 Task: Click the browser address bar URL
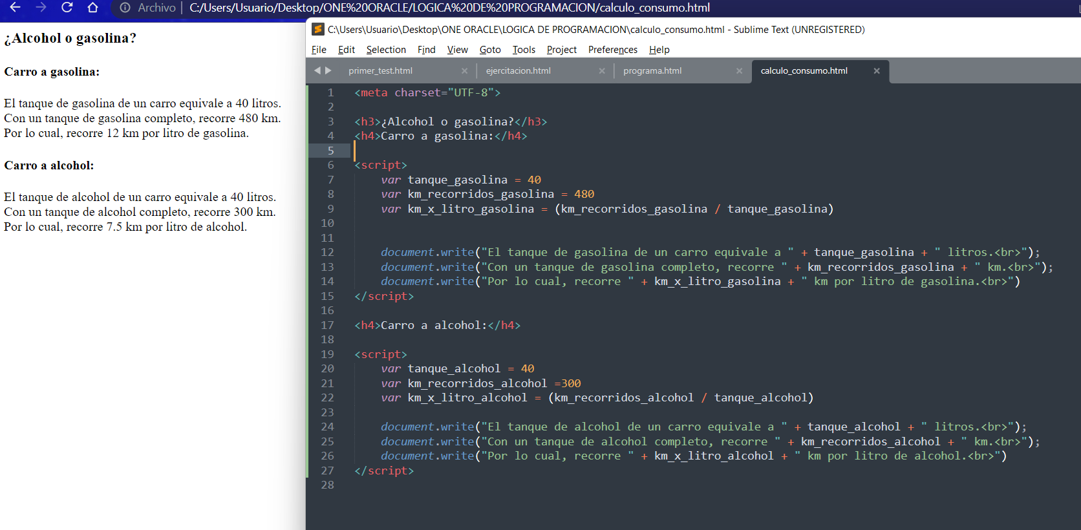449,8
